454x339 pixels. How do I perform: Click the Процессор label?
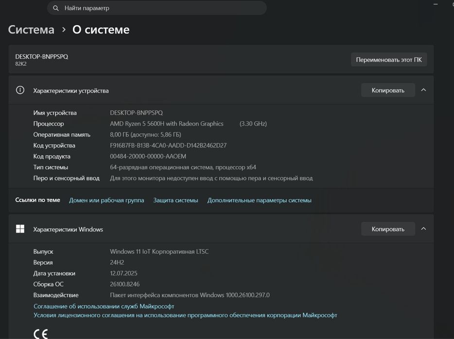(49, 124)
